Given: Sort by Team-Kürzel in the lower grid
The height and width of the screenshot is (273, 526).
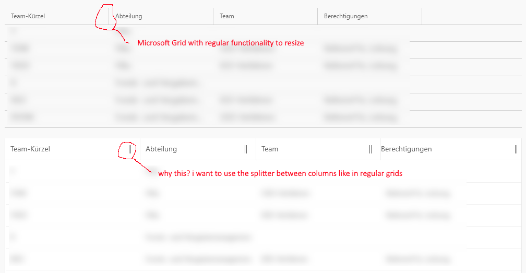Looking at the screenshot, I should tap(30, 149).
